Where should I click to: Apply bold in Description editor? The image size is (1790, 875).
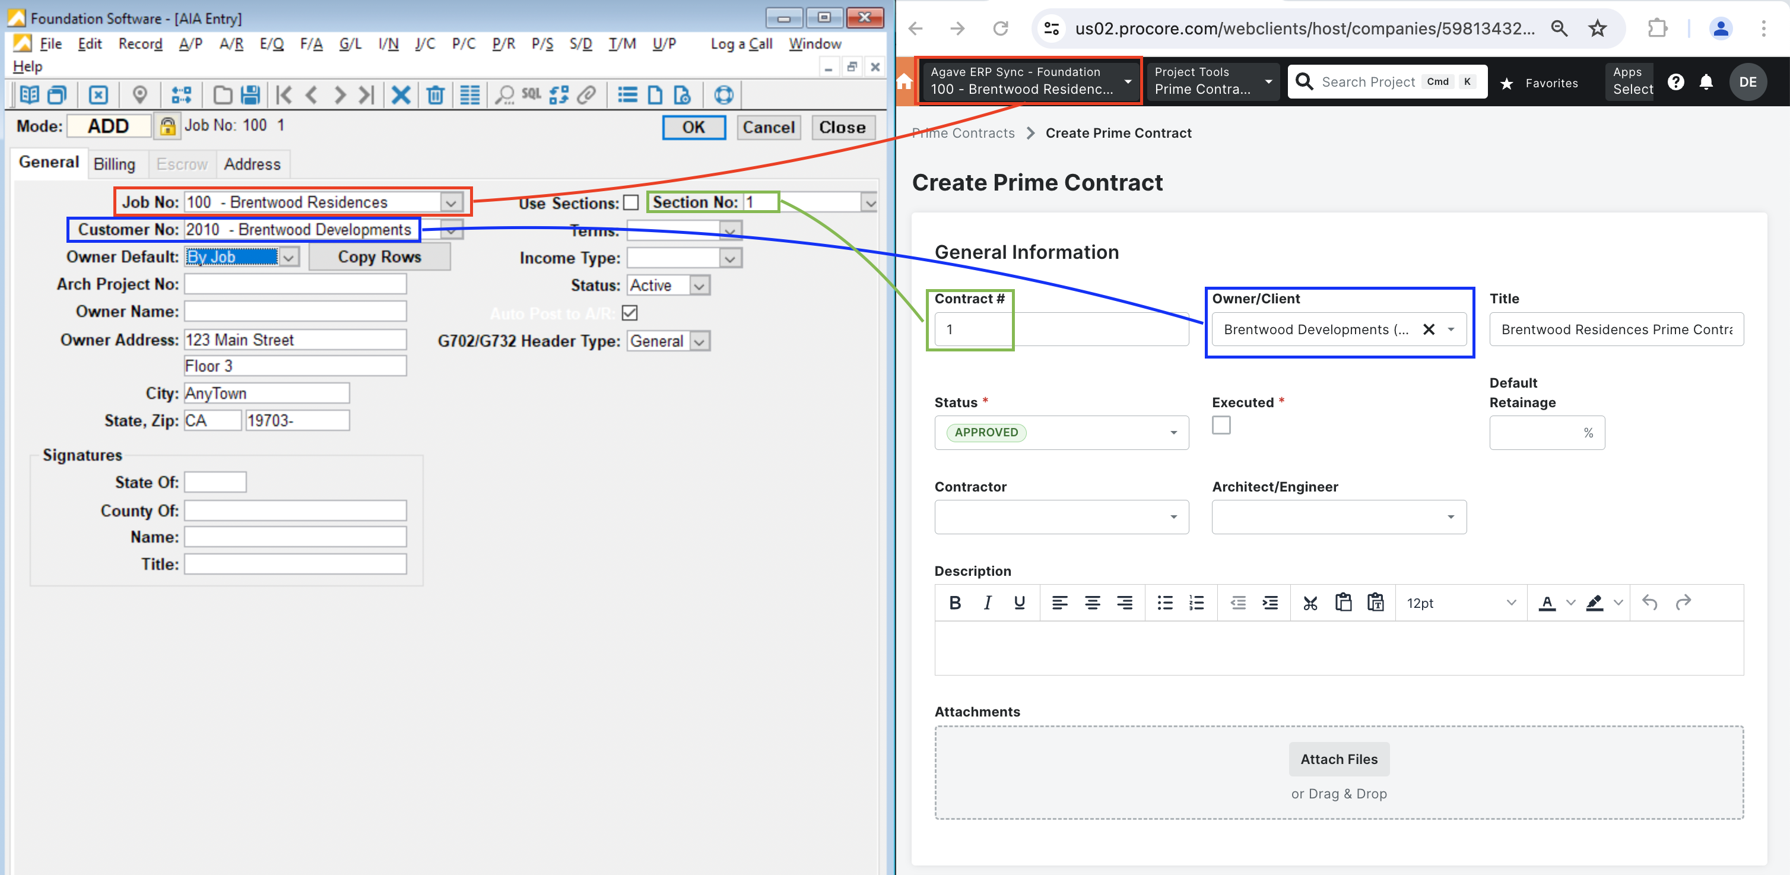pyautogui.click(x=955, y=603)
